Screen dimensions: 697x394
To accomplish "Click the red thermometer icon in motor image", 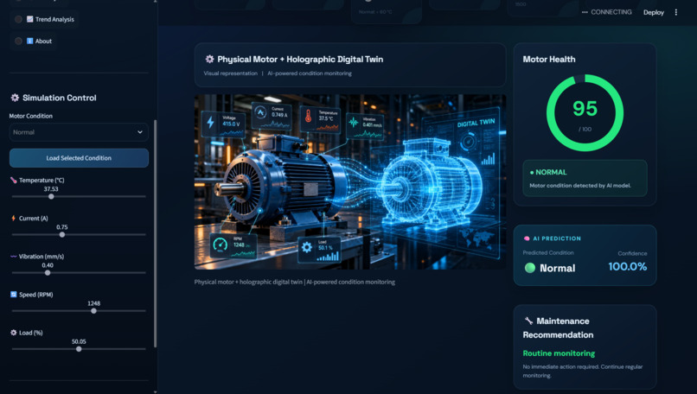I will [308, 117].
